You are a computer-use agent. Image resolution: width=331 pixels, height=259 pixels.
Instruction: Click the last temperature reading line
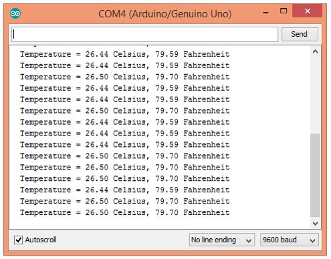[x=125, y=212]
